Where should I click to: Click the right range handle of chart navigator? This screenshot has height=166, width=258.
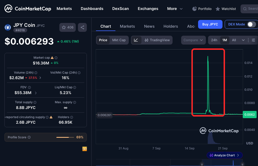point(242,164)
